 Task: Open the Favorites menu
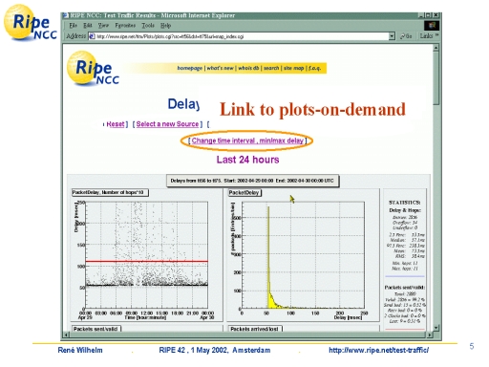click(x=125, y=26)
